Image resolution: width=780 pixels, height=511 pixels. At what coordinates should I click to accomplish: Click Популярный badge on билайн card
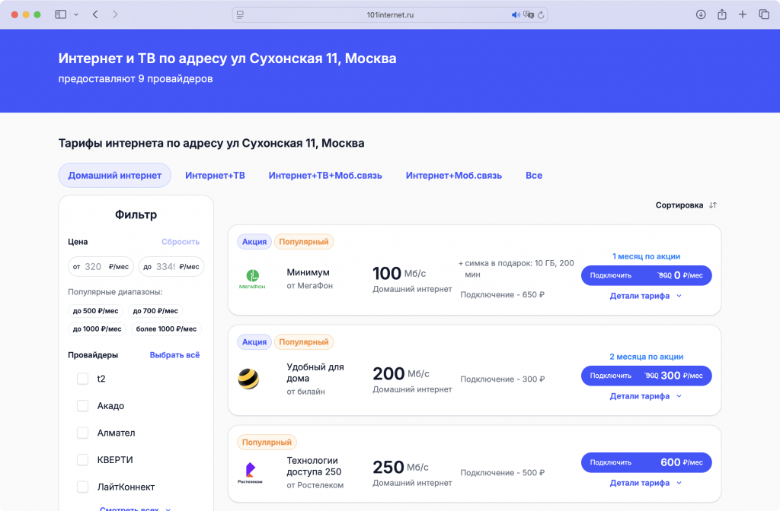pos(303,342)
